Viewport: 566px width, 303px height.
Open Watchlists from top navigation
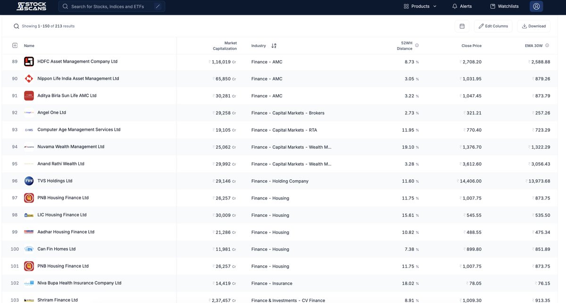(x=504, y=7)
